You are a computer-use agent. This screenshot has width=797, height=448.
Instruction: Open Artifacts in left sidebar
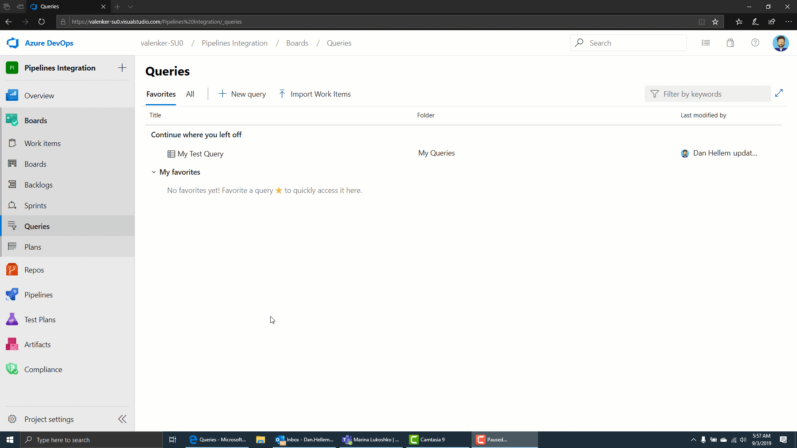click(x=37, y=344)
